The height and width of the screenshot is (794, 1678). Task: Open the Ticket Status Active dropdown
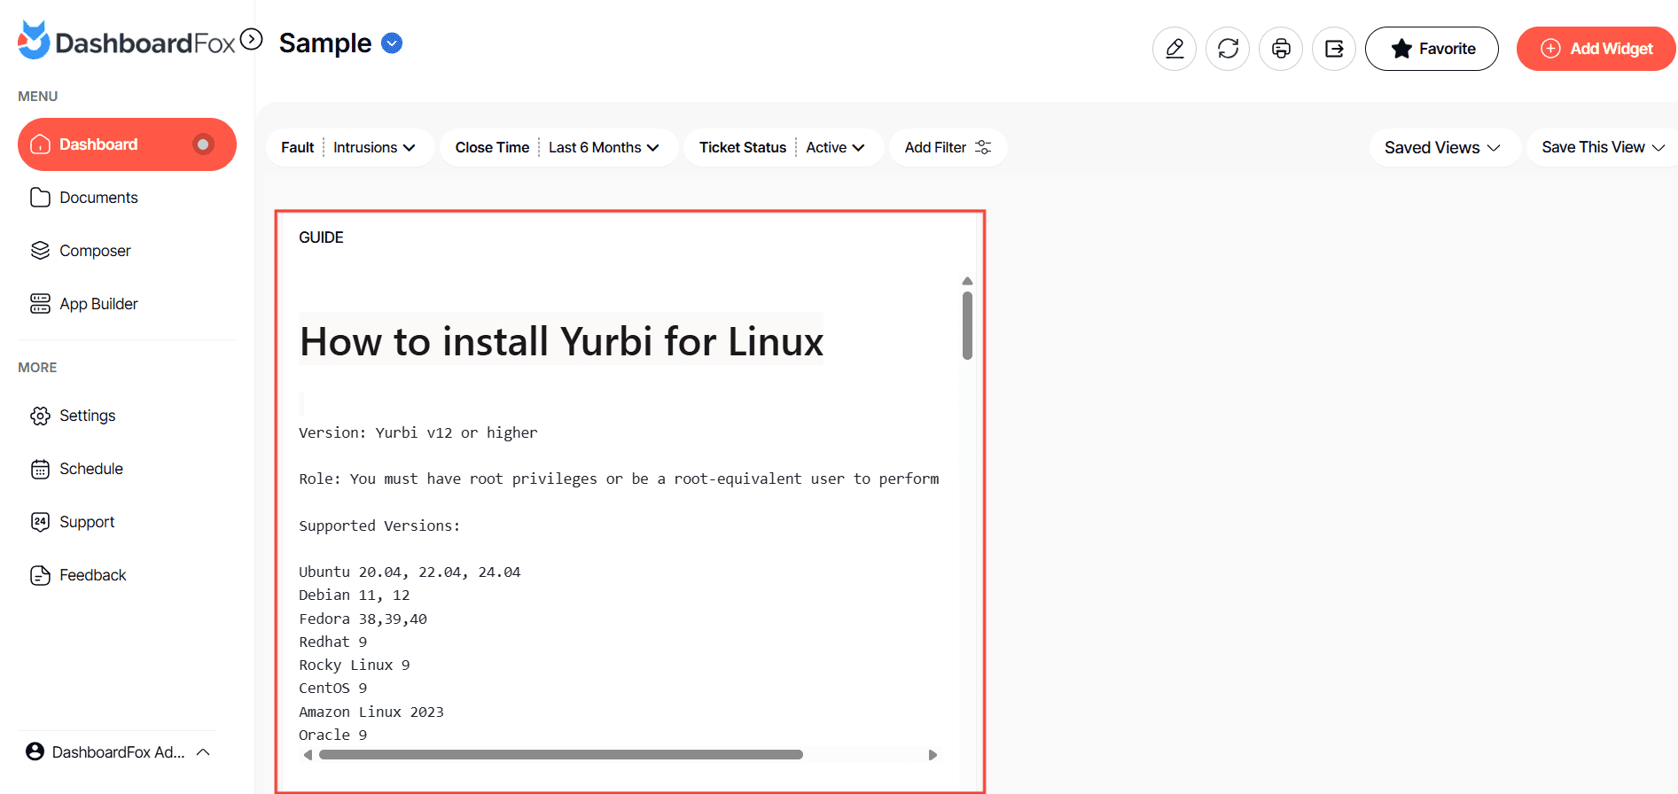pos(834,147)
